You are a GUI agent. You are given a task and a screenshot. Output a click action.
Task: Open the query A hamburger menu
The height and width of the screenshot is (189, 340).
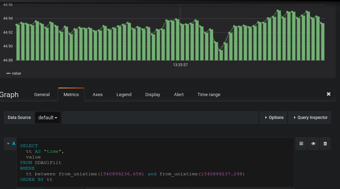pos(301,144)
